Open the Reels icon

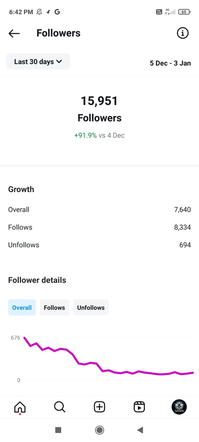(139, 407)
